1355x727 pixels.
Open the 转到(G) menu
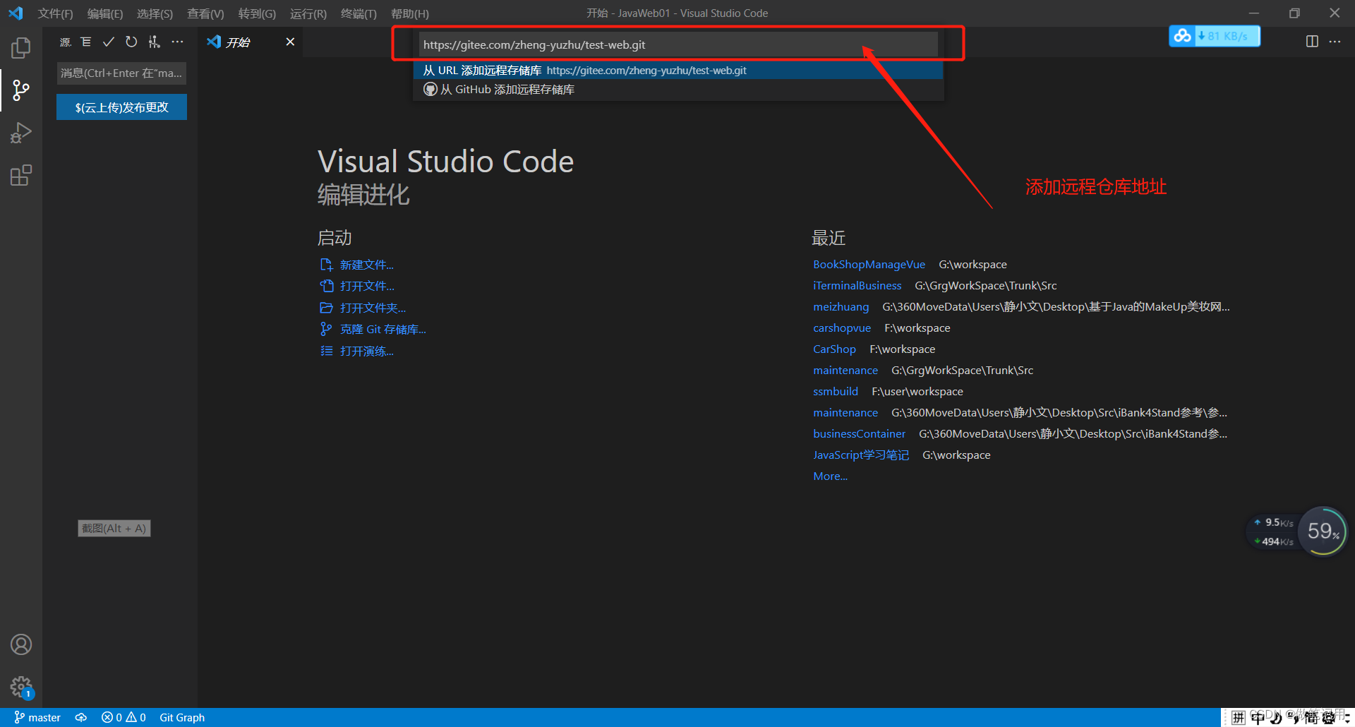point(257,13)
